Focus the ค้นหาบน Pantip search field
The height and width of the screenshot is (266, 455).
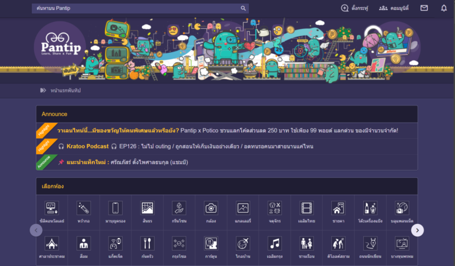click(x=140, y=8)
